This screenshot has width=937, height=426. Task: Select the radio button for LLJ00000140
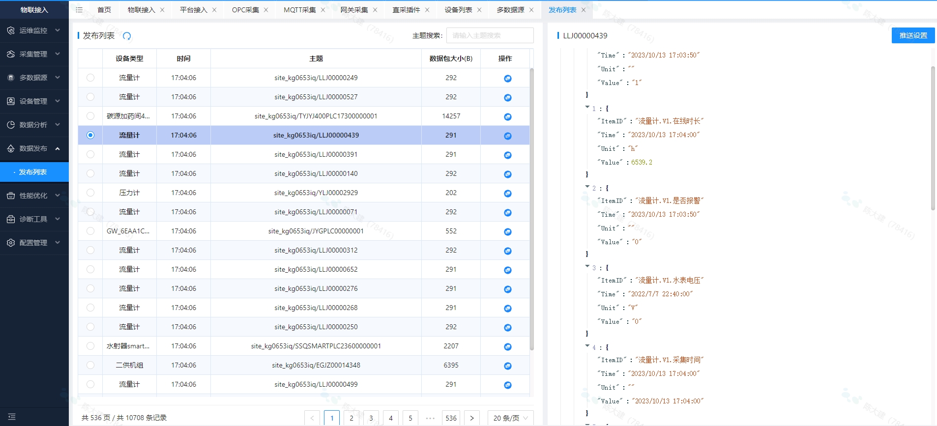(90, 173)
